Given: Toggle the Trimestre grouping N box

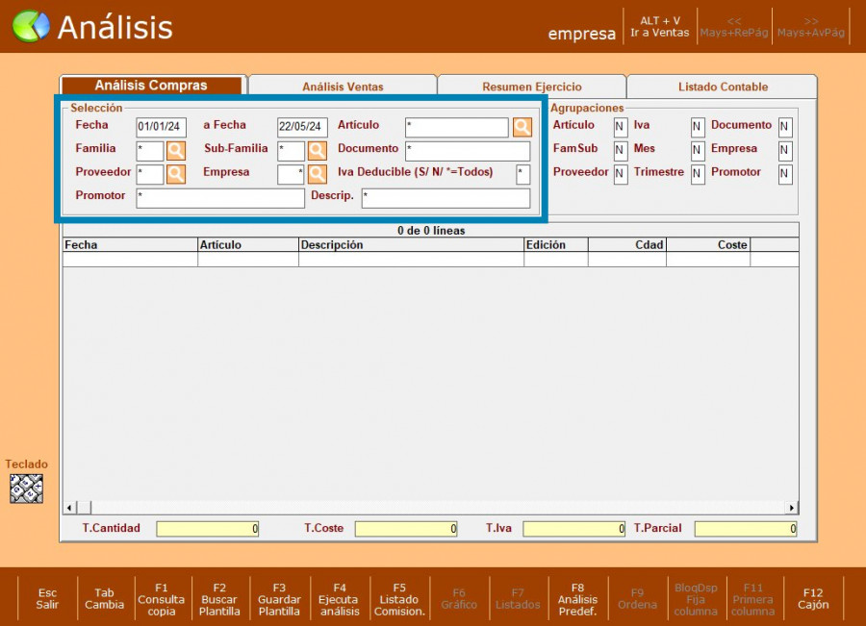Looking at the screenshot, I should click(x=697, y=174).
